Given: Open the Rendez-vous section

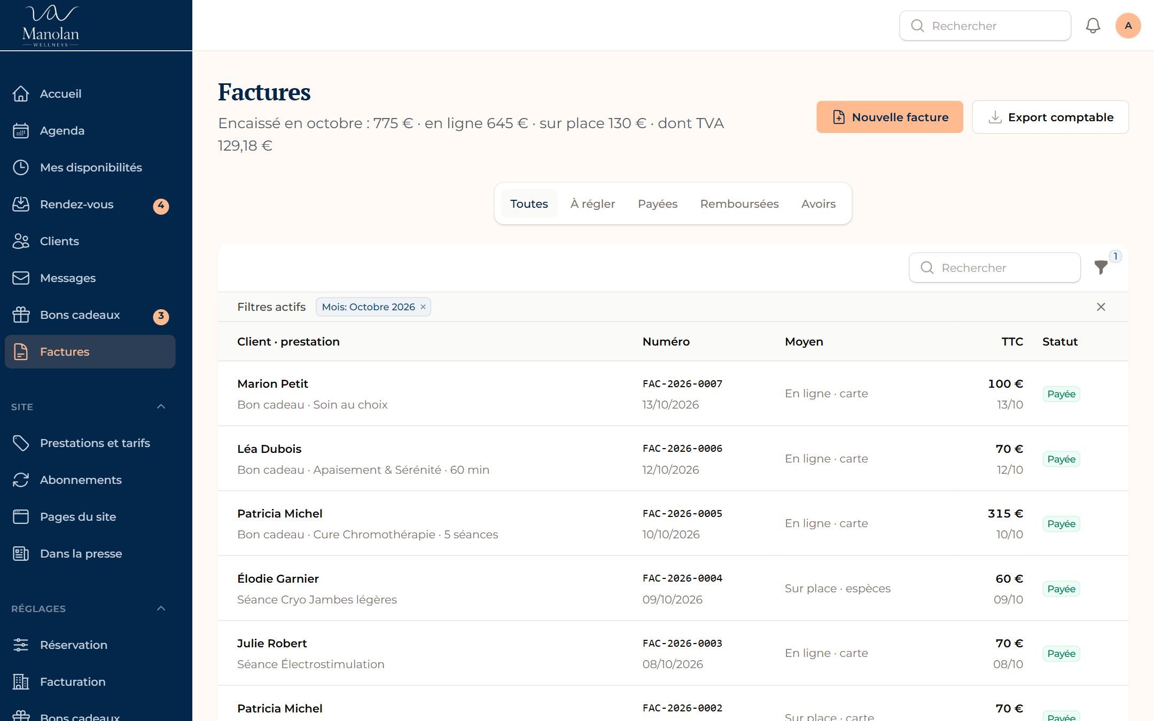Looking at the screenshot, I should [90, 204].
